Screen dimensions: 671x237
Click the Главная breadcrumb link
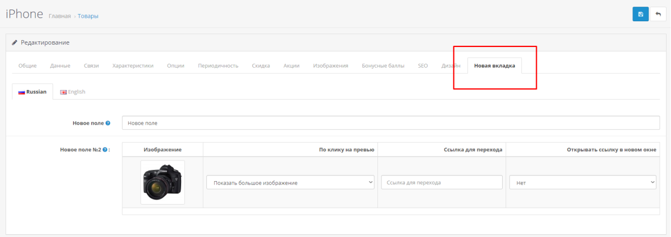(60, 16)
